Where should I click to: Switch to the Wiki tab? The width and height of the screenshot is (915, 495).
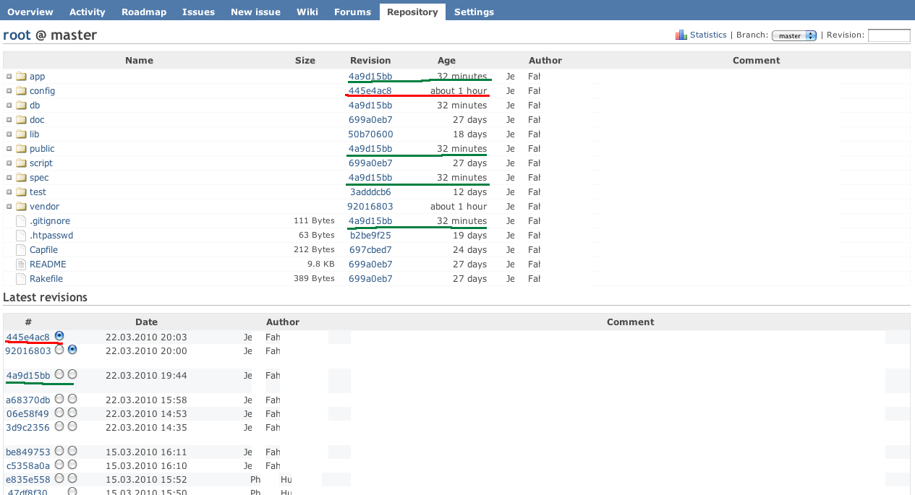[307, 12]
